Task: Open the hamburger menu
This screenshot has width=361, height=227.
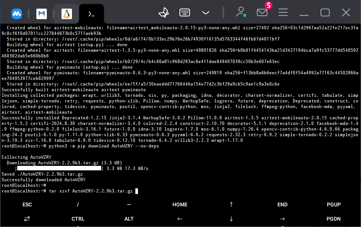Action: pyautogui.click(x=283, y=13)
